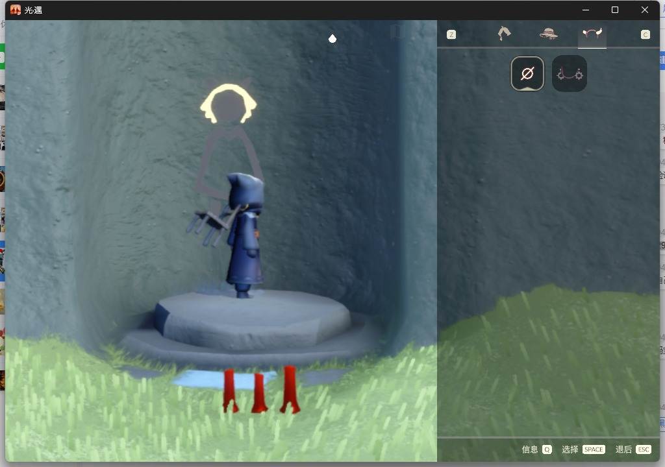Click the 信息 info button
The height and width of the screenshot is (467, 665).
click(536, 449)
